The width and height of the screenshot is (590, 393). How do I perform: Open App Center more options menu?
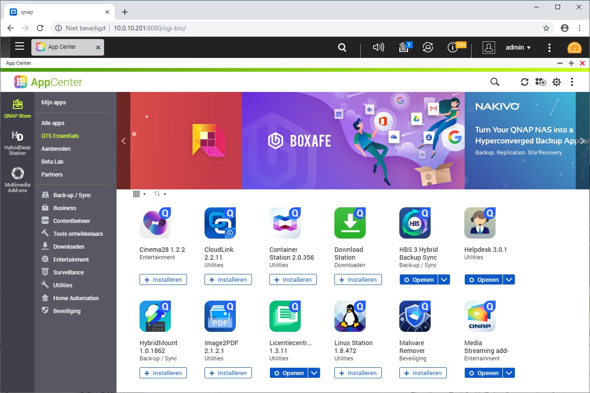point(572,82)
